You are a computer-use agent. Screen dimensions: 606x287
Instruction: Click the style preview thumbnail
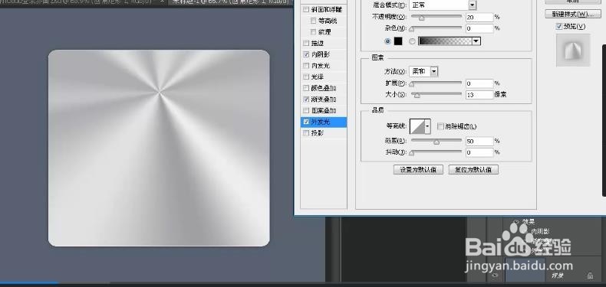point(573,51)
